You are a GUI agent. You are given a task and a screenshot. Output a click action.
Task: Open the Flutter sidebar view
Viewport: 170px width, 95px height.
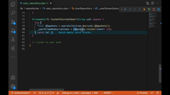[13, 48]
